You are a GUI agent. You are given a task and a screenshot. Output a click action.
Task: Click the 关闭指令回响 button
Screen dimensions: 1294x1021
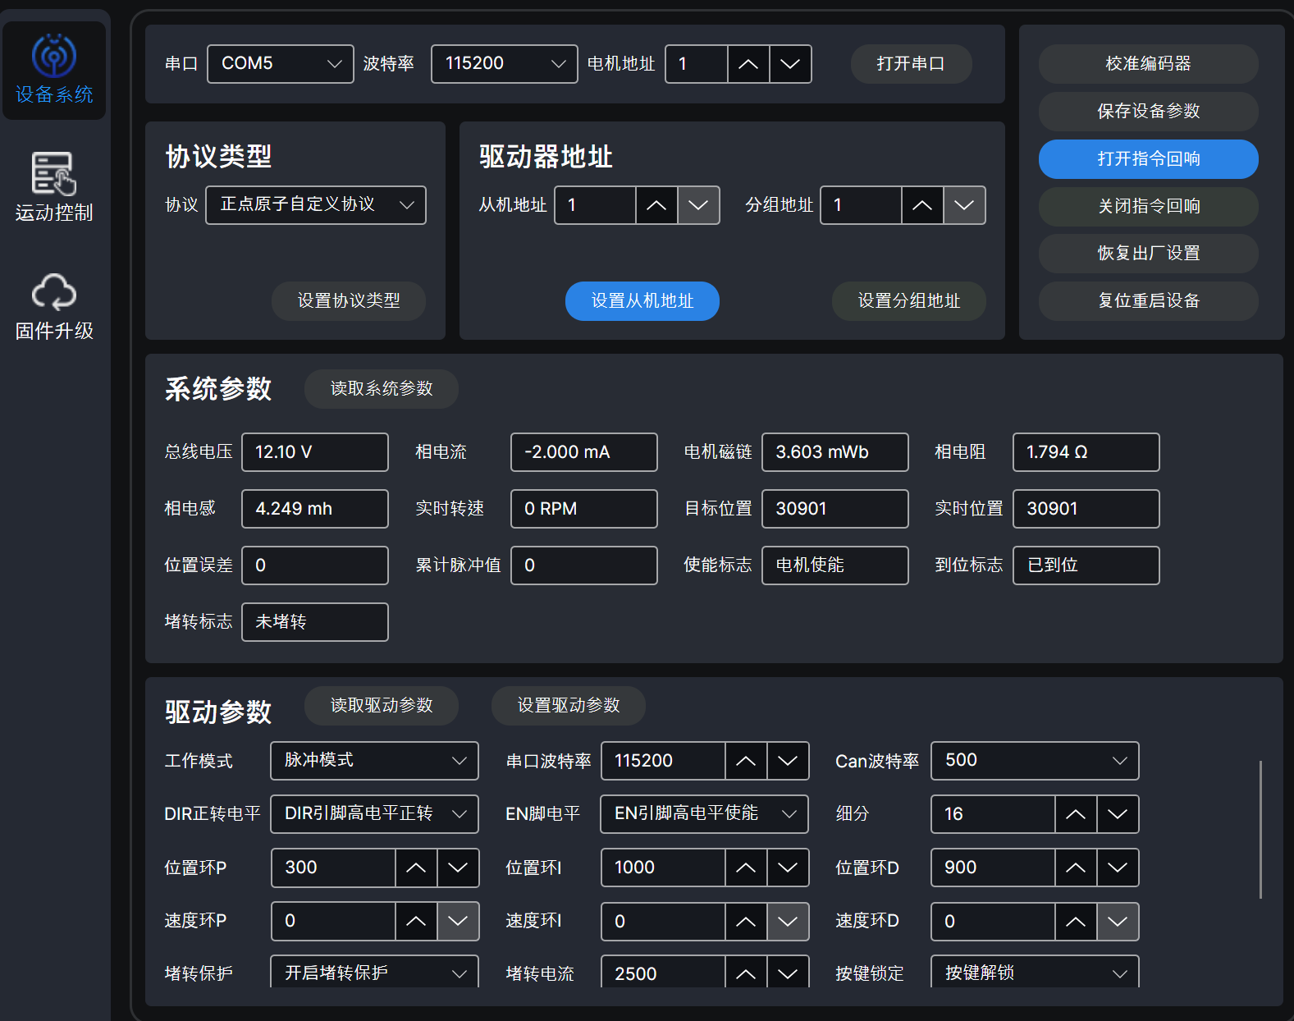pyautogui.click(x=1149, y=207)
